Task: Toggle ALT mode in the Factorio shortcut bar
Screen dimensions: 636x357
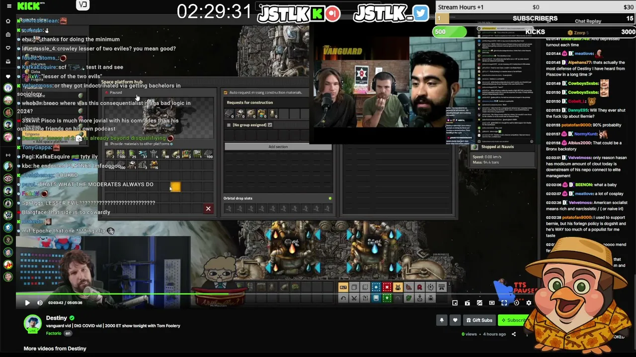Action: click(x=343, y=288)
